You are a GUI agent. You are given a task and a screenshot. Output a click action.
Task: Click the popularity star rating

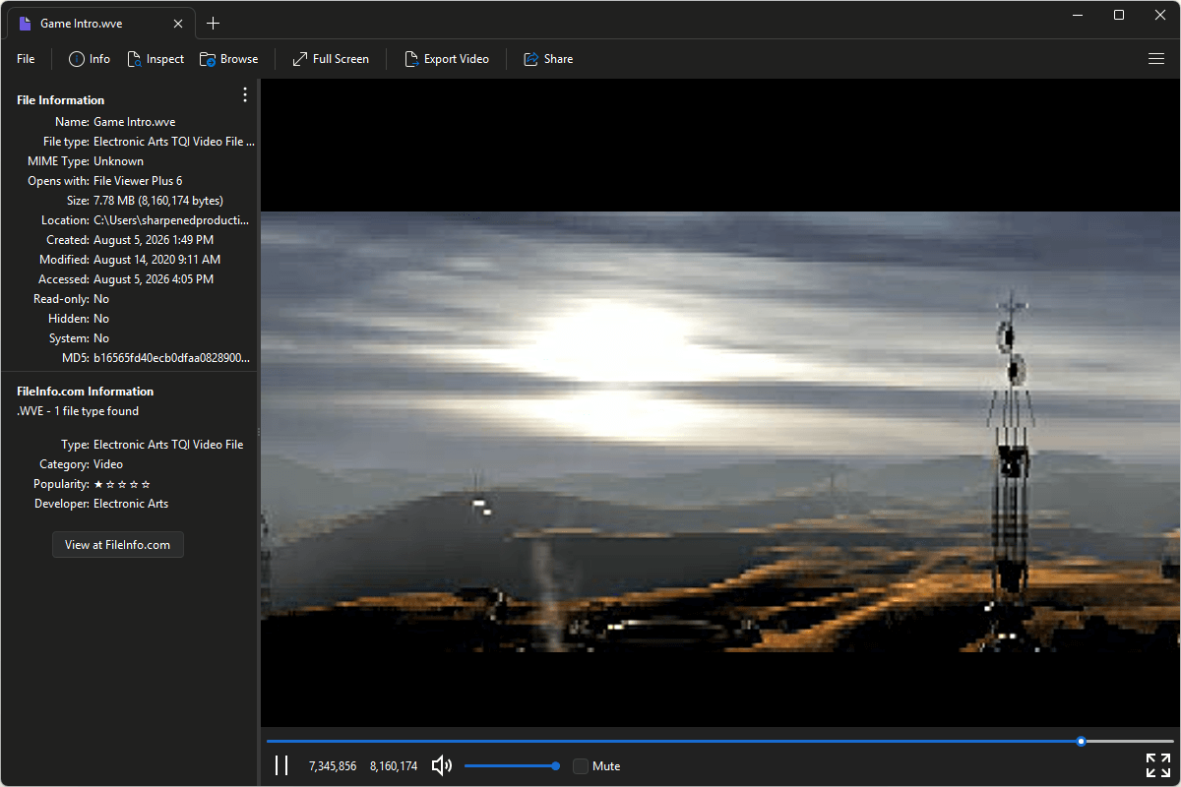(x=122, y=484)
